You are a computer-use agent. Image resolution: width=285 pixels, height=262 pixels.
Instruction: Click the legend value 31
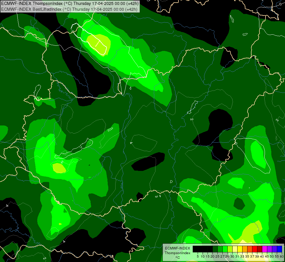coord(237,256)
